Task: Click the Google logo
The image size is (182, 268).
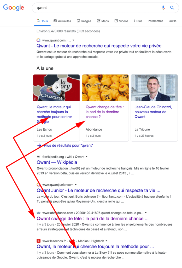Action: point(14,8)
